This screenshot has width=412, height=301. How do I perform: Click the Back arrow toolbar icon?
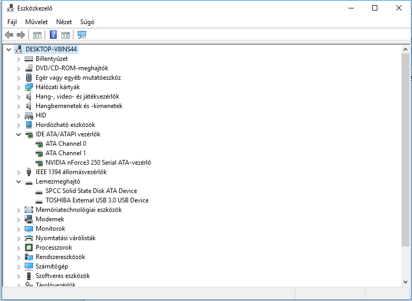tap(9, 35)
